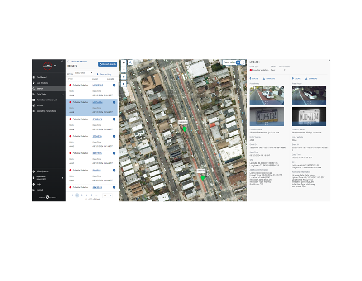
Task: Expand the Data Tools submenu
Action: coord(62,95)
